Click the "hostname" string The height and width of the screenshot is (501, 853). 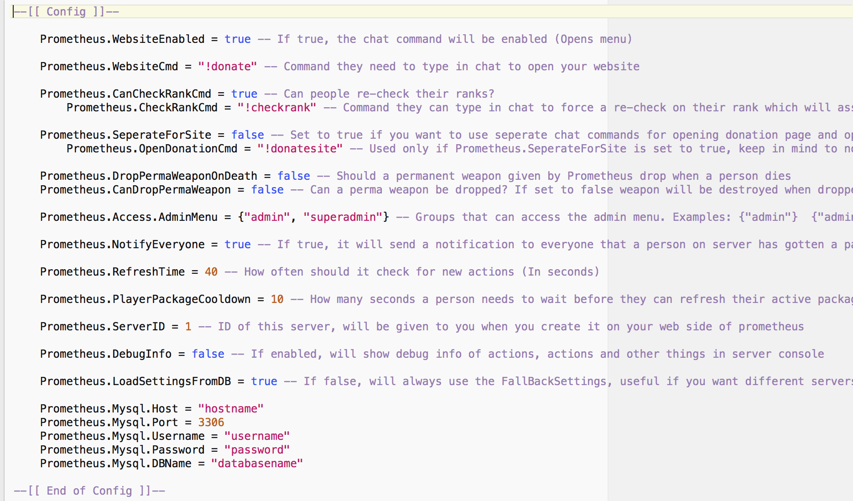[x=231, y=409]
